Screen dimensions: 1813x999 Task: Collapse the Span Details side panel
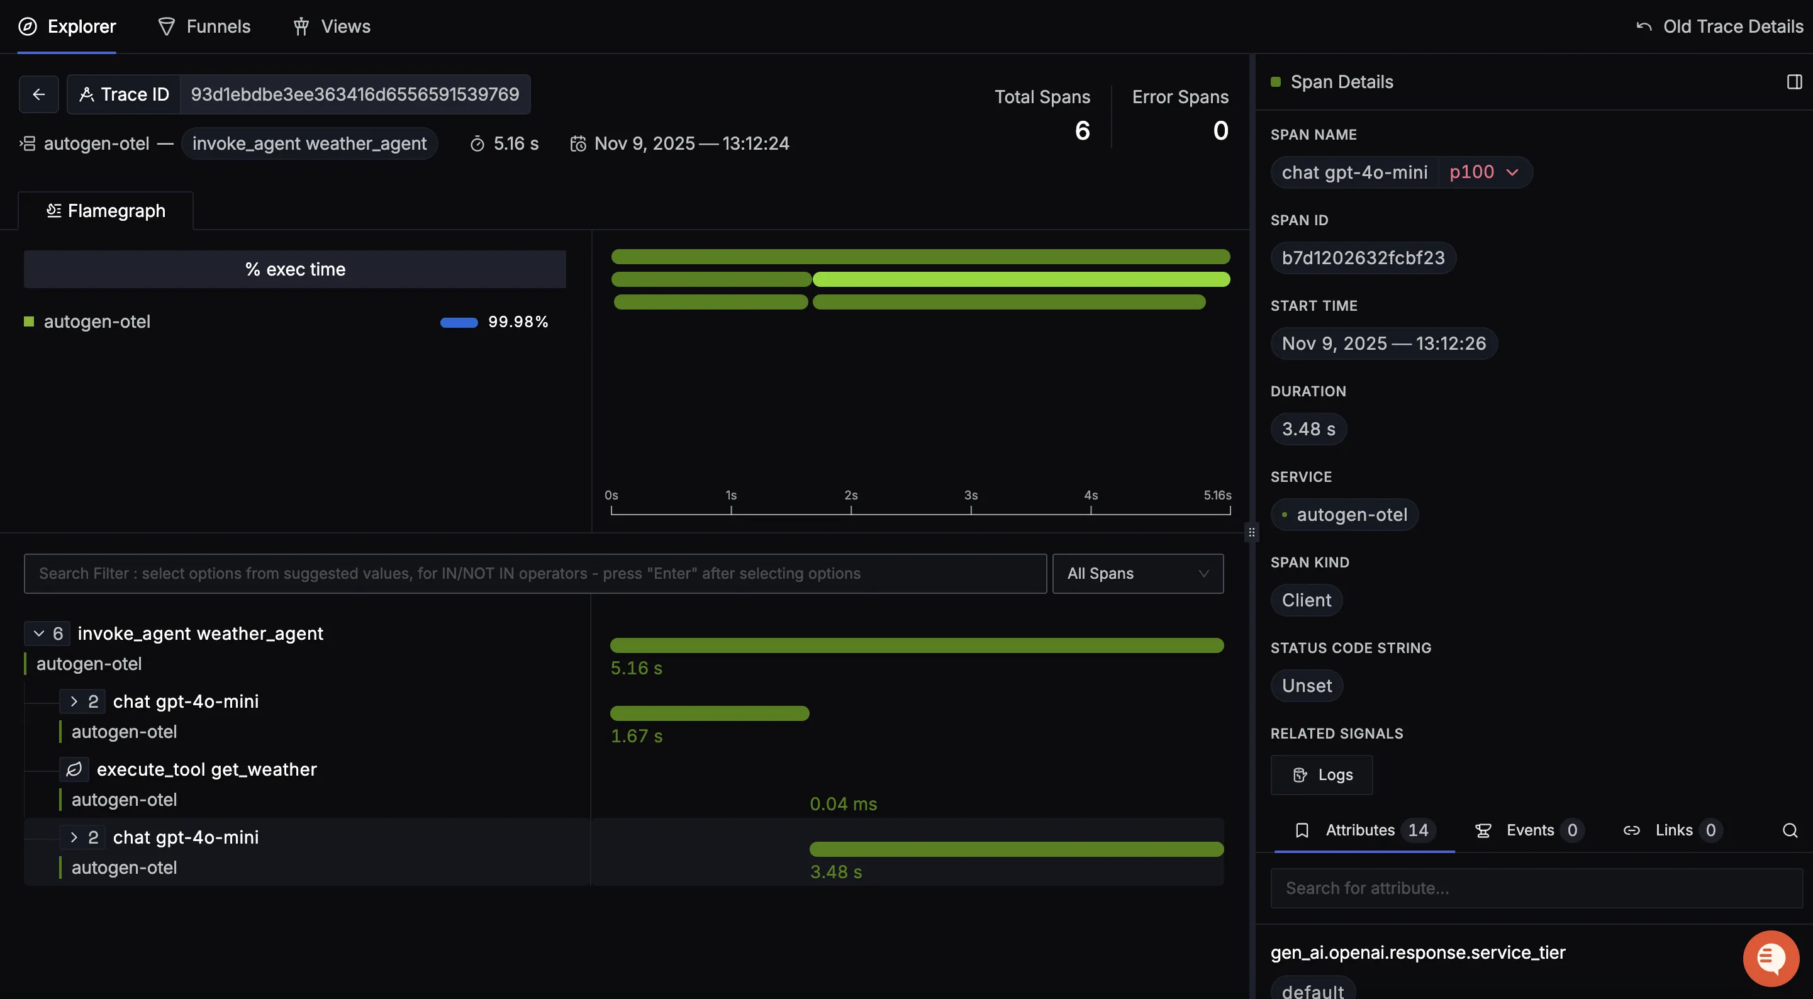click(x=1793, y=81)
